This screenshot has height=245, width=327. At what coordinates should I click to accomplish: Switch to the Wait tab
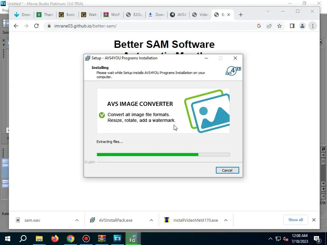90,15
